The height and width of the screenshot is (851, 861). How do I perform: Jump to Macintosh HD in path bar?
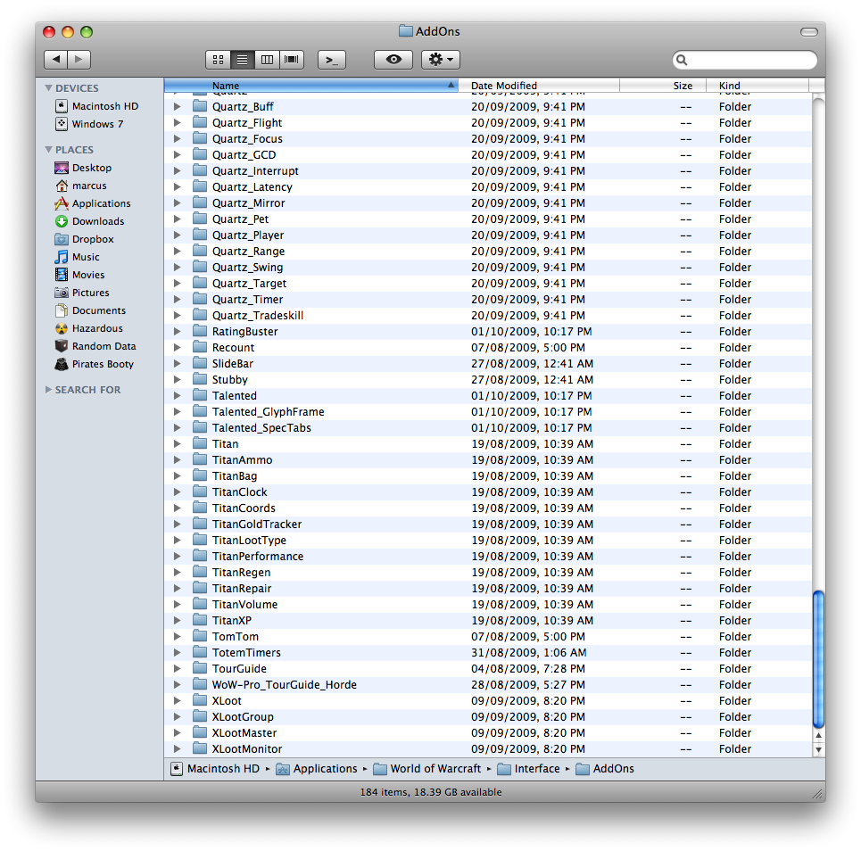tap(215, 769)
